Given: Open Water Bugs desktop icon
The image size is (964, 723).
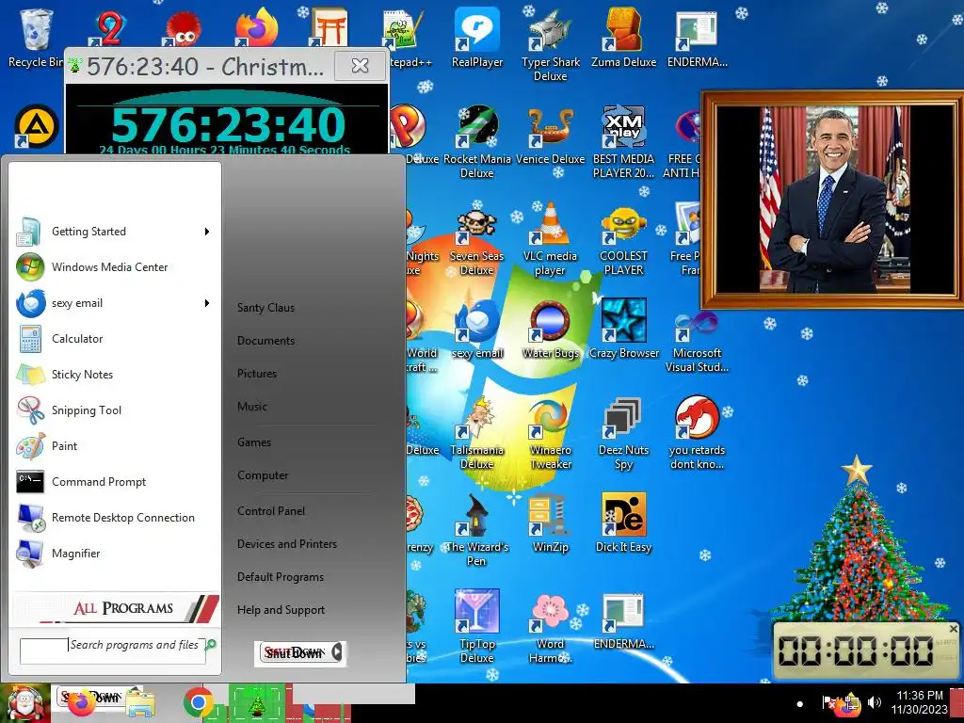Looking at the screenshot, I should click(550, 329).
